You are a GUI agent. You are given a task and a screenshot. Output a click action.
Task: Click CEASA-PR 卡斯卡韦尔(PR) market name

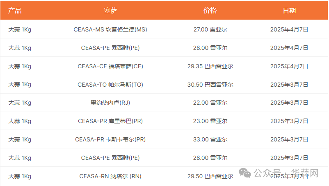click(110, 139)
